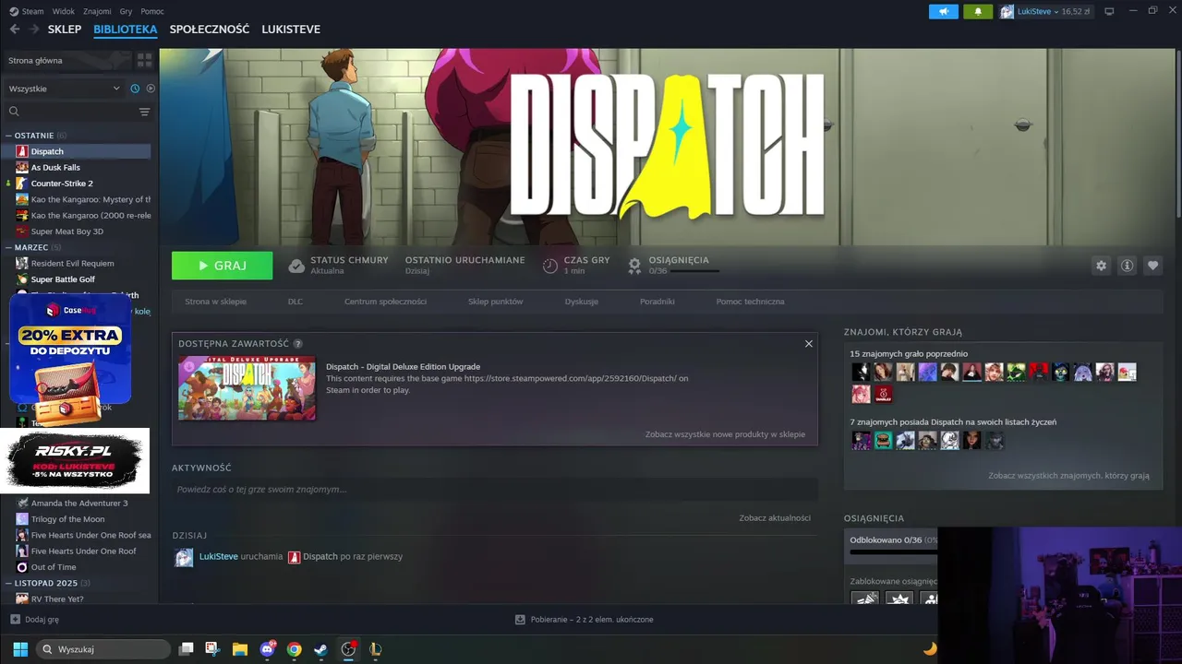Open the Wszystkie library filter dropdown

pyautogui.click(x=65, y=89)
